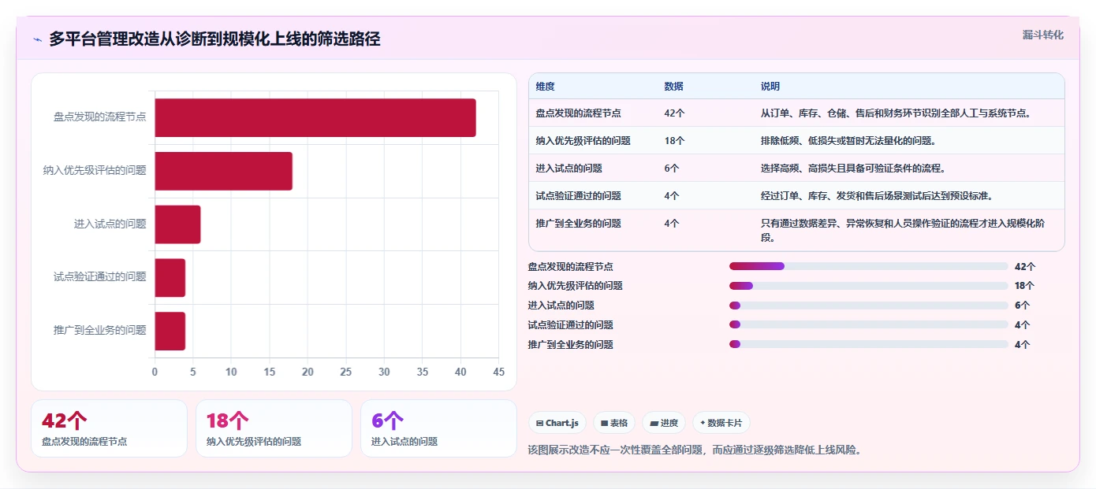
Task: Click the 盘点发现的流程节点 progress bar
Action: coord(869,266)
